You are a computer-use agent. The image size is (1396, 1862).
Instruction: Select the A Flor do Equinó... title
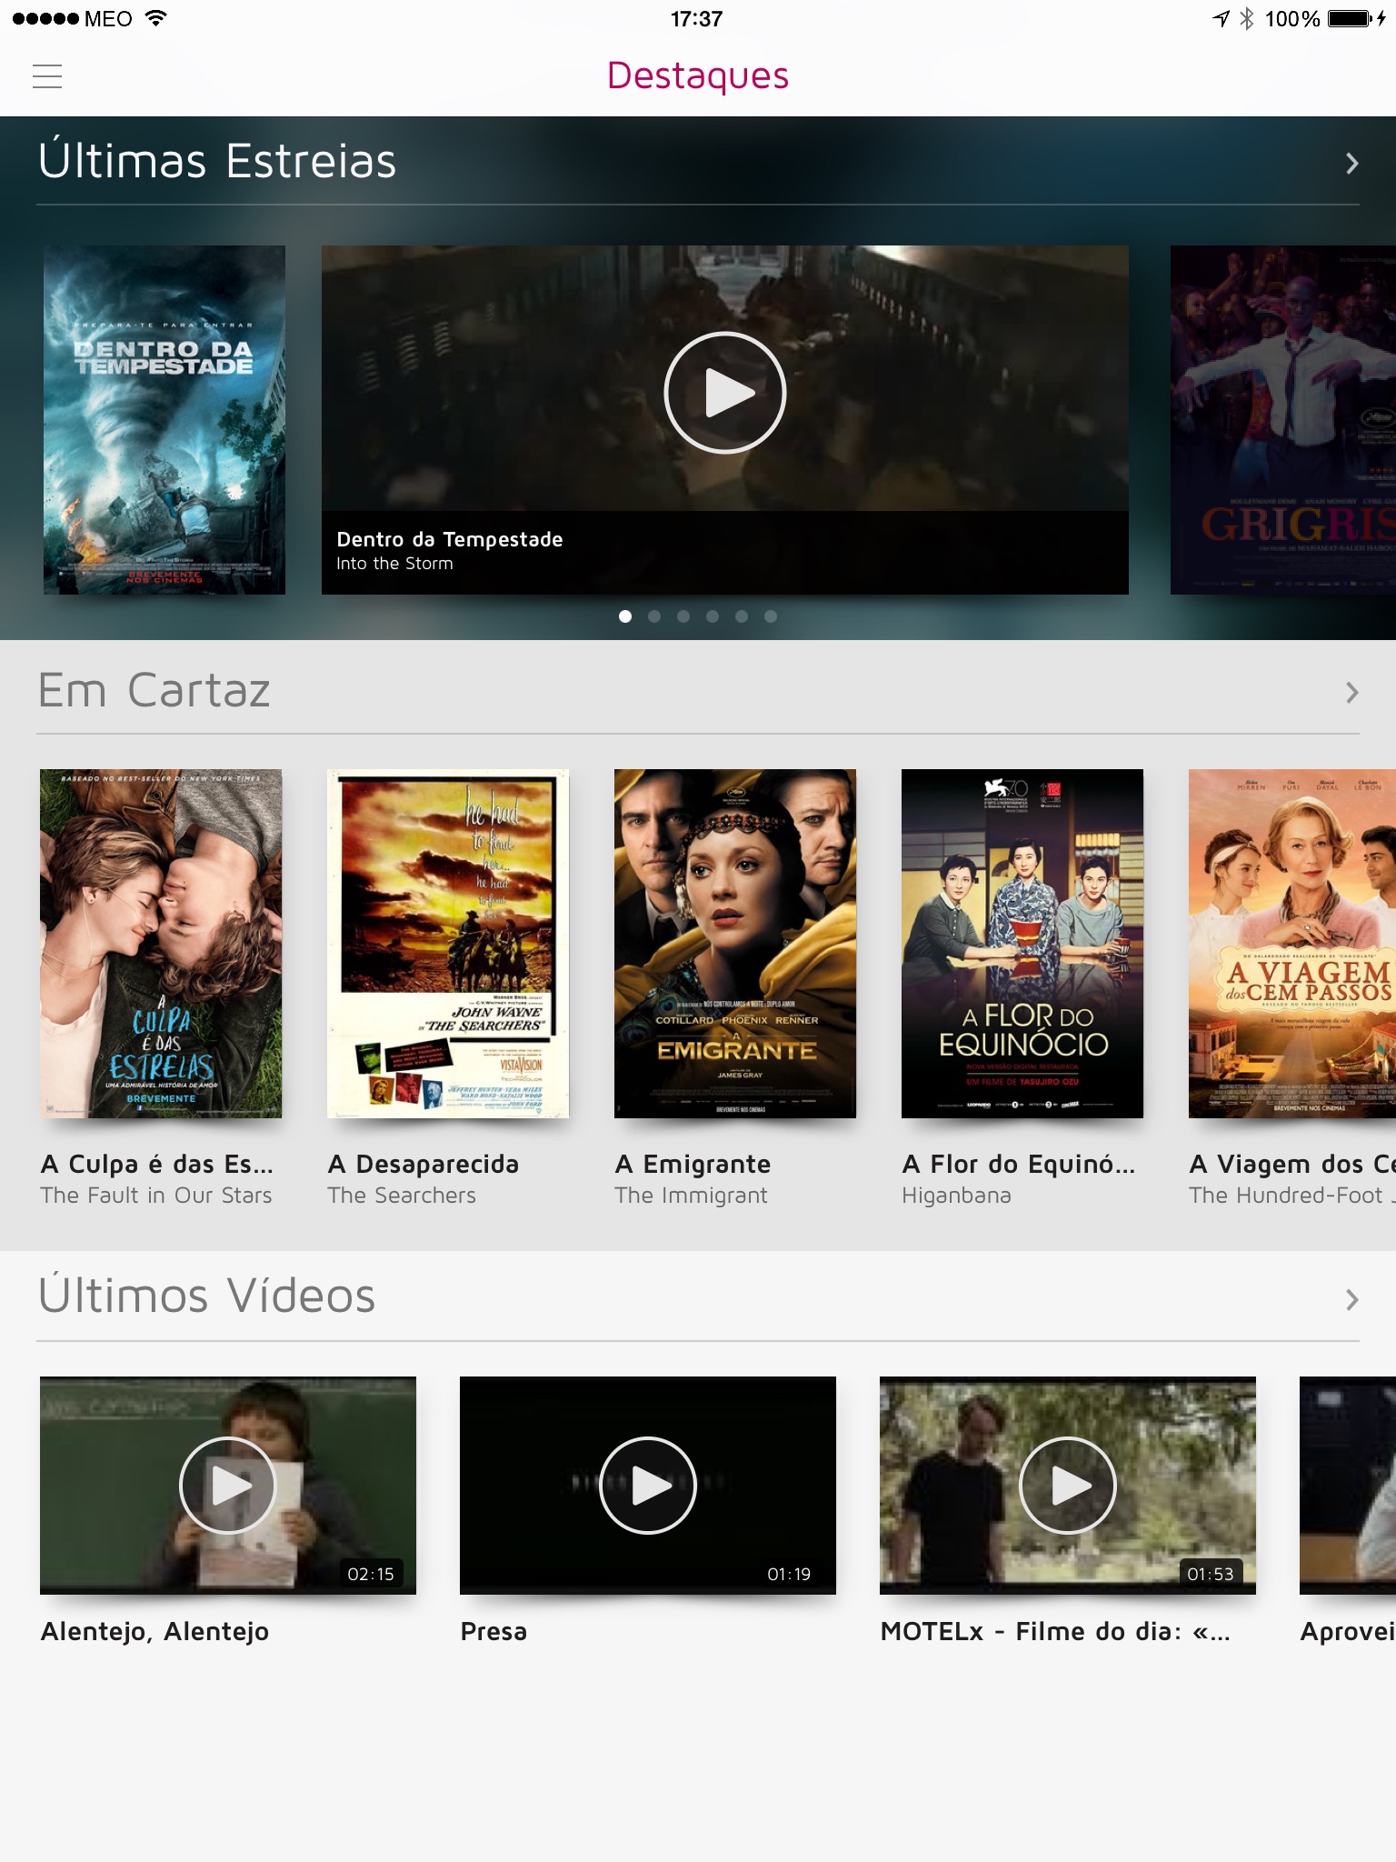(1019, 1164)
